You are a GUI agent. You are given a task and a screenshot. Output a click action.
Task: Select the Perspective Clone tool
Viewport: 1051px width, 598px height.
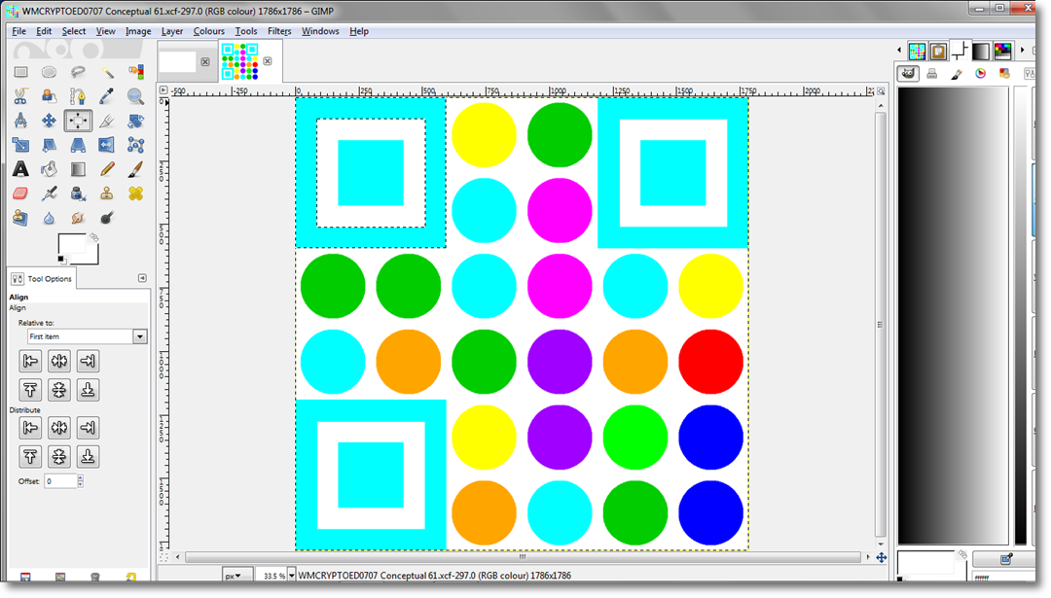[x=20, y=218]
